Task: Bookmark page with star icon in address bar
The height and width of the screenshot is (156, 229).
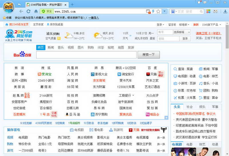Action: [158, 11]
